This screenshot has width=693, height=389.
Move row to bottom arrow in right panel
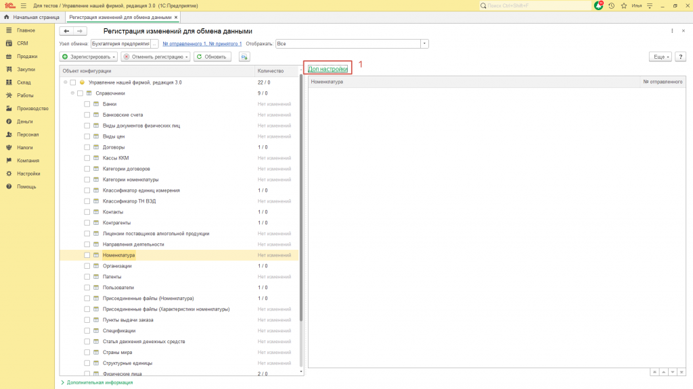[681, 372]
